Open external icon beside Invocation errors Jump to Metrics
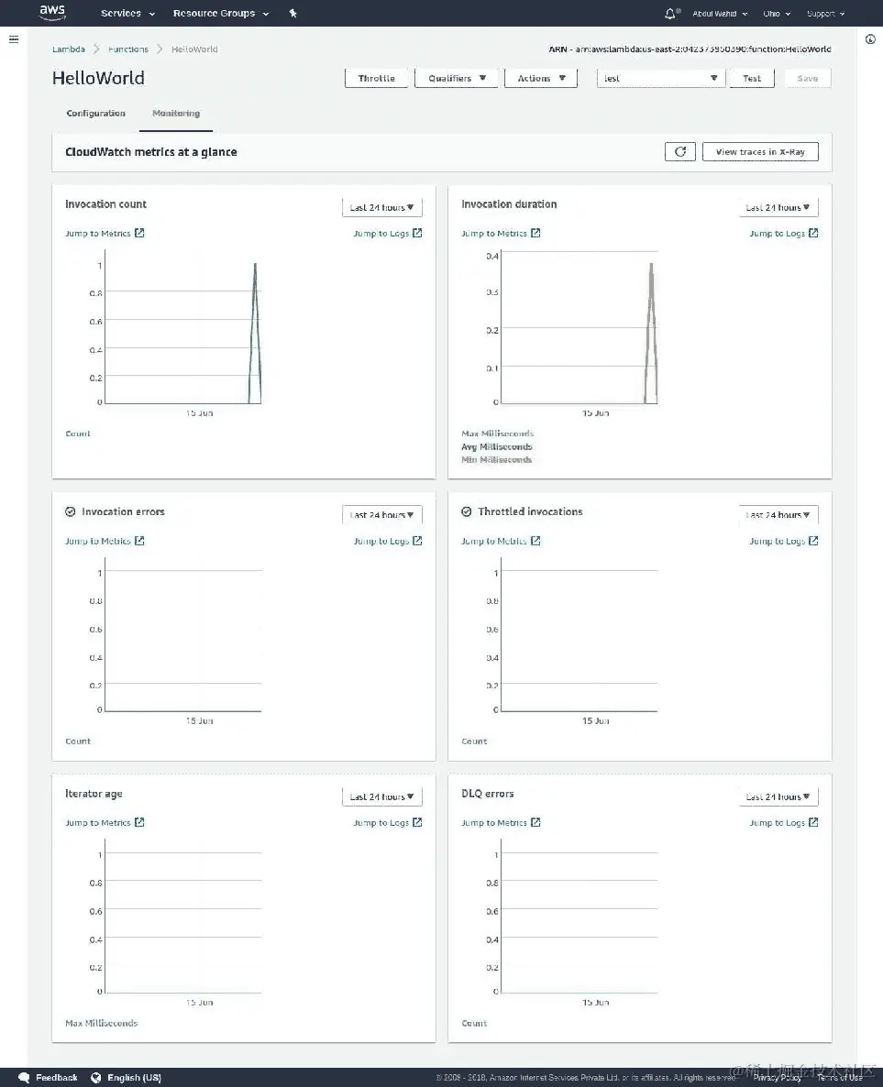 139,541
